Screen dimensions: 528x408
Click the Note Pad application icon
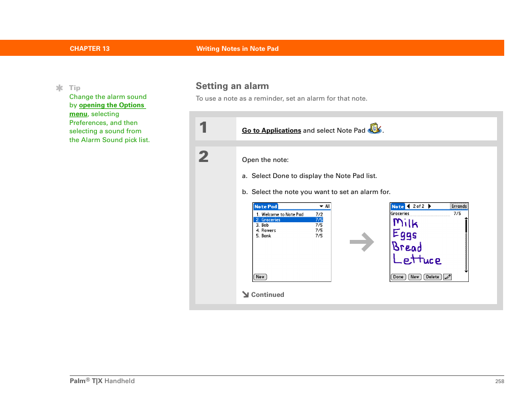[x=375, y=128]
